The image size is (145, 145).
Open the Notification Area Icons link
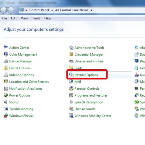pyautogui.click(x=26, y=88)
